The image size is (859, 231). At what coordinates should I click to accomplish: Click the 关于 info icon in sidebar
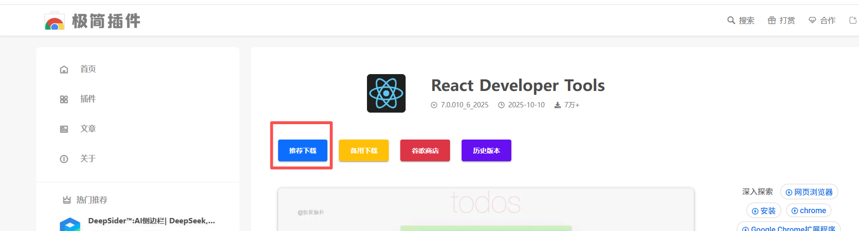(x=64, y=159)
